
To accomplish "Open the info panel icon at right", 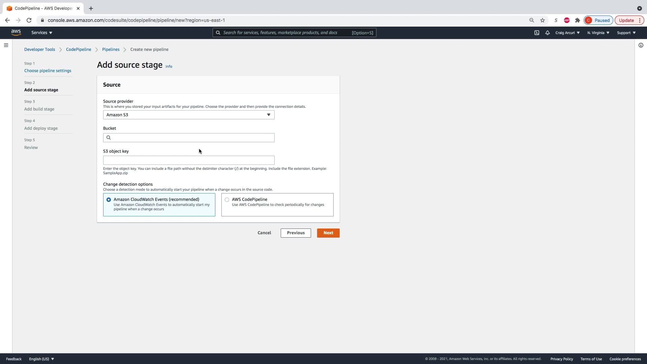I will [641, 45].
